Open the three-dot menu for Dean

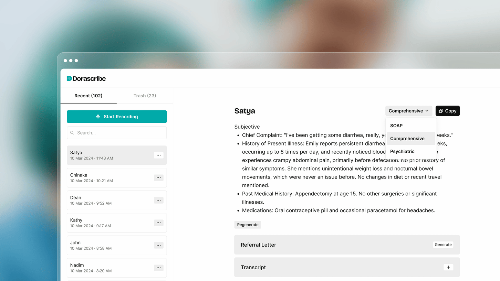pyautogui.click(x=158, y=200)
